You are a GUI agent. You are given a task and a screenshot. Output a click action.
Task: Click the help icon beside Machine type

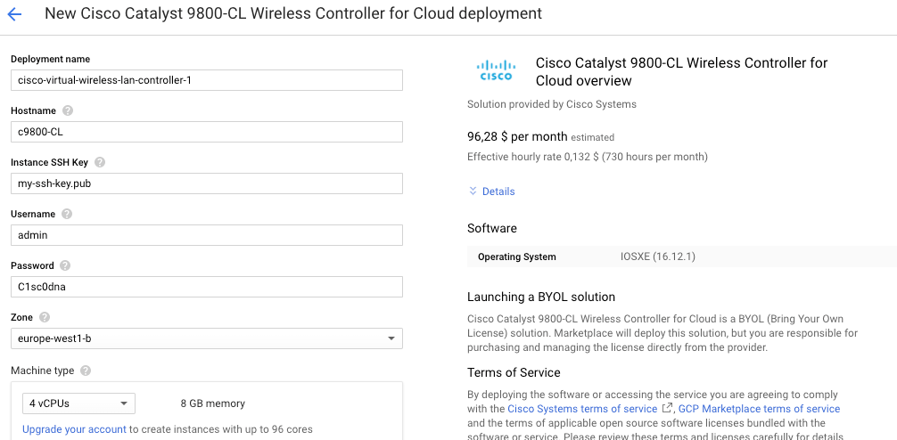pyautogui.click(x=86, y=371)
